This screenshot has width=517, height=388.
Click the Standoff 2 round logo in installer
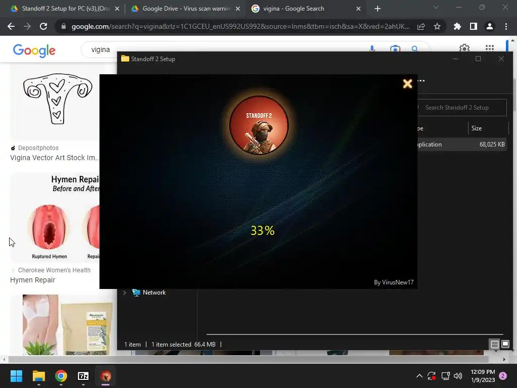pos(259,125)
